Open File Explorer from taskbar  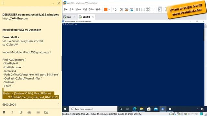pyautogui.click(x=142, y=109)
